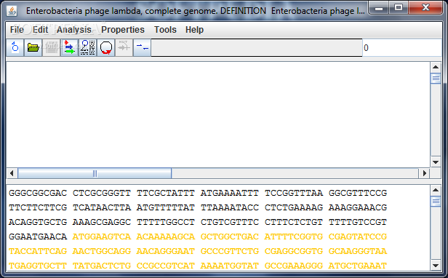
Task: Click highlighted sequence block AACTGGCAGG
Action: click(x=102, y=251)
